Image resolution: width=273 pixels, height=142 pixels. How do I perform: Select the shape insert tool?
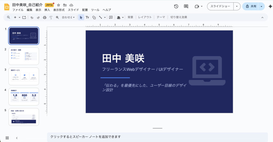[x=94, y=17]
